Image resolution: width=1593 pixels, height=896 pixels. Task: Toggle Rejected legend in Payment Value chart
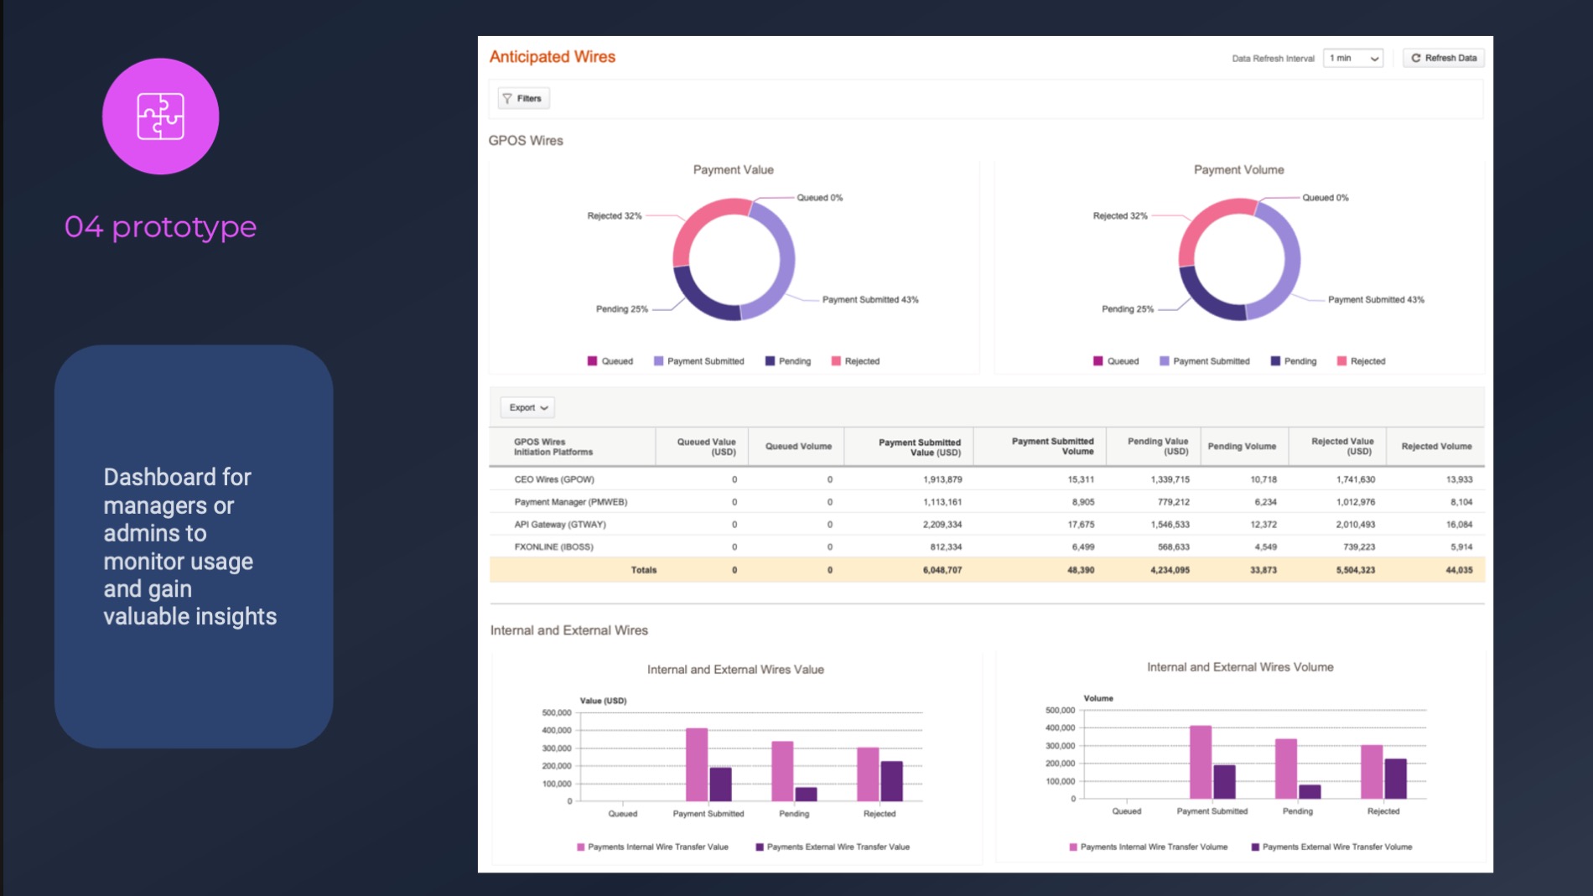[x=854, y=361]
